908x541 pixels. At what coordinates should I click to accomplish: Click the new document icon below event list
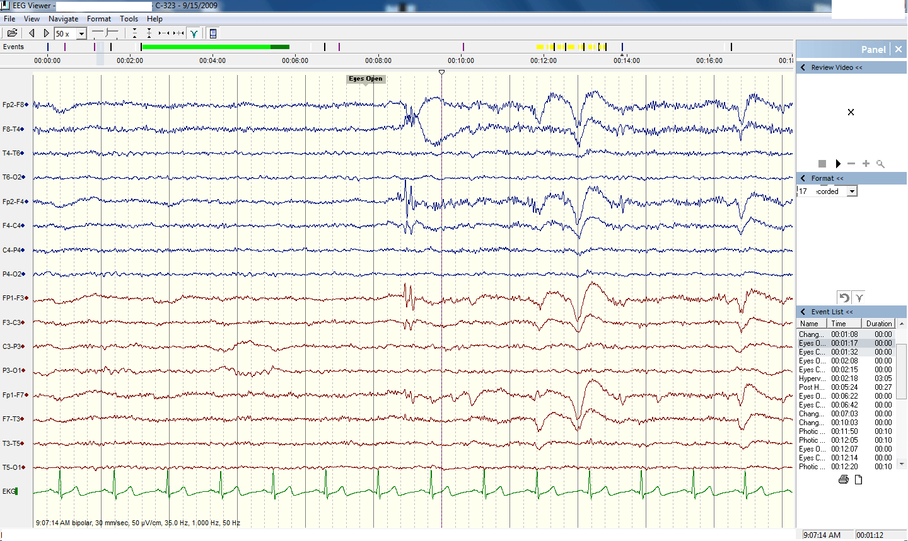858,480
